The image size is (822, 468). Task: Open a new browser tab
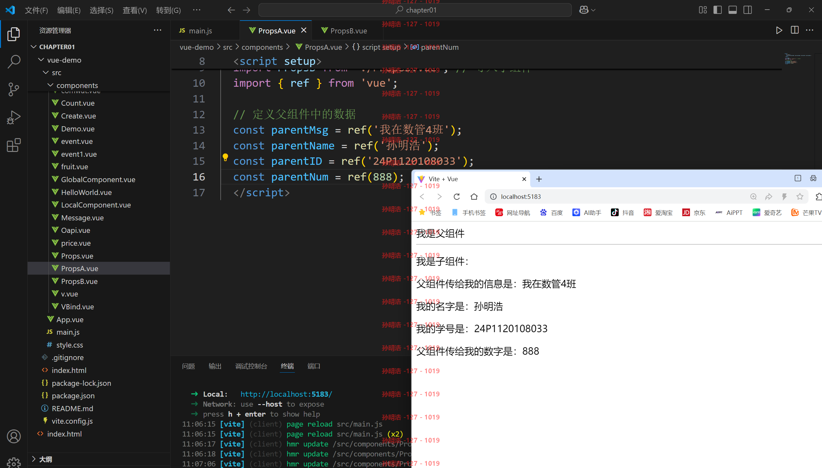point(539,179)
